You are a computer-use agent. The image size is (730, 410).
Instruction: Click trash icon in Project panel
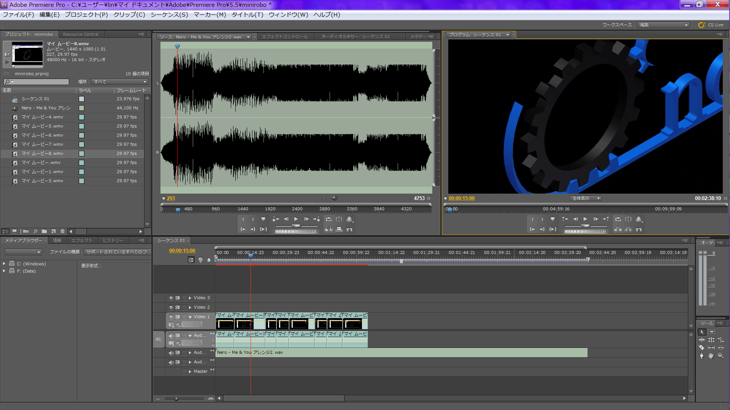63,231
